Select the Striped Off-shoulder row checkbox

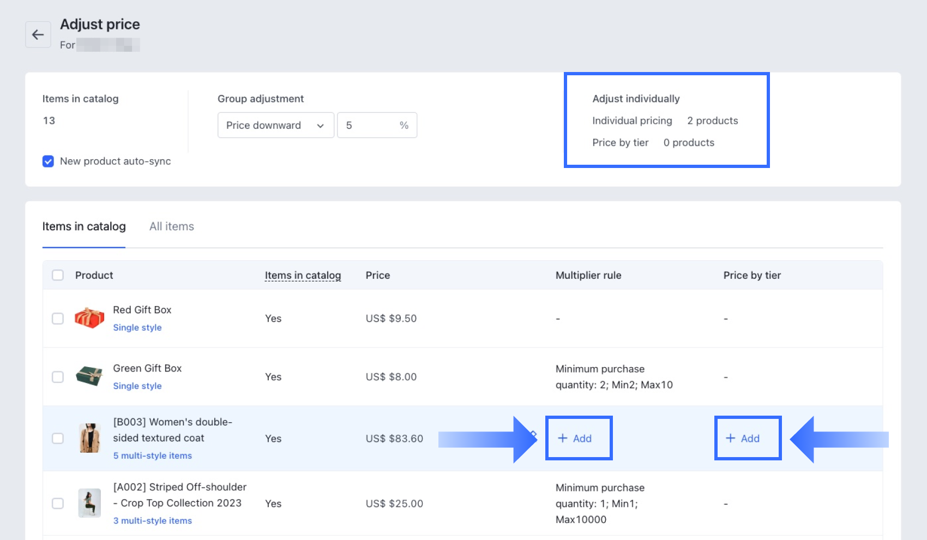pyautogui.click(x=58, y=503)
